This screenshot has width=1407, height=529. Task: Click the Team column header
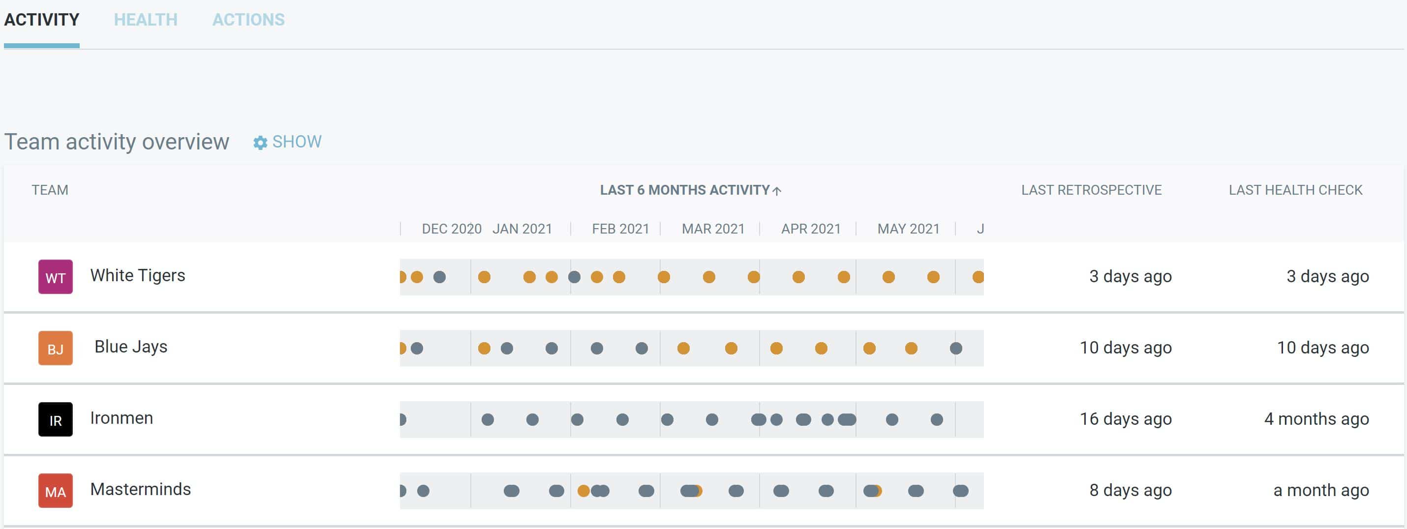[x=50, y=190]
